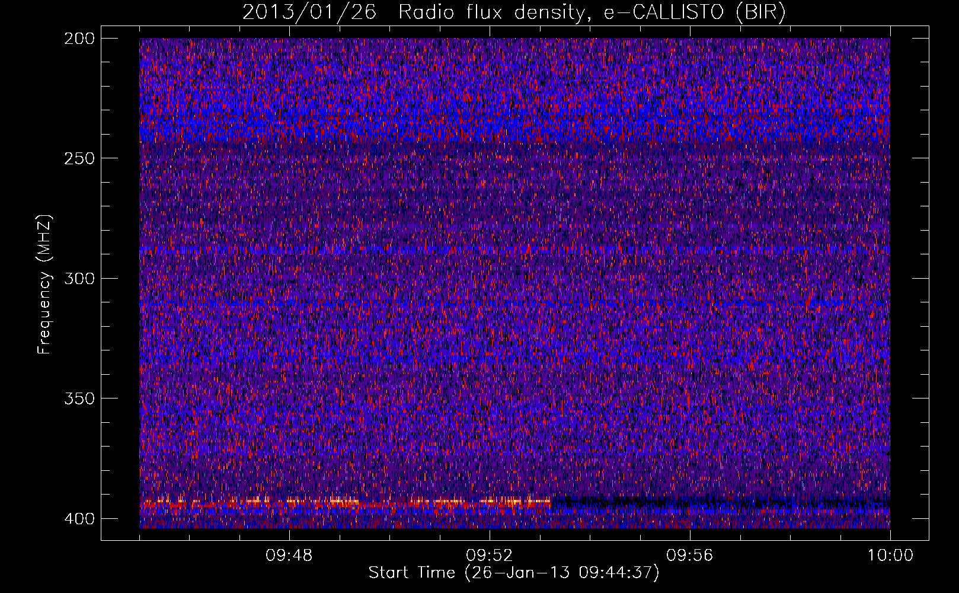The image size is (959, 593).
Task: Click the plot title '2013/01/26 Radio flux density, e-CALLISTO (BIR)'
Action: point(514,12)
